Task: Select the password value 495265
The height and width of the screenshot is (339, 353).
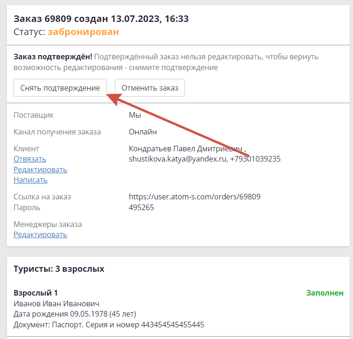Action: tap(141, 207)
